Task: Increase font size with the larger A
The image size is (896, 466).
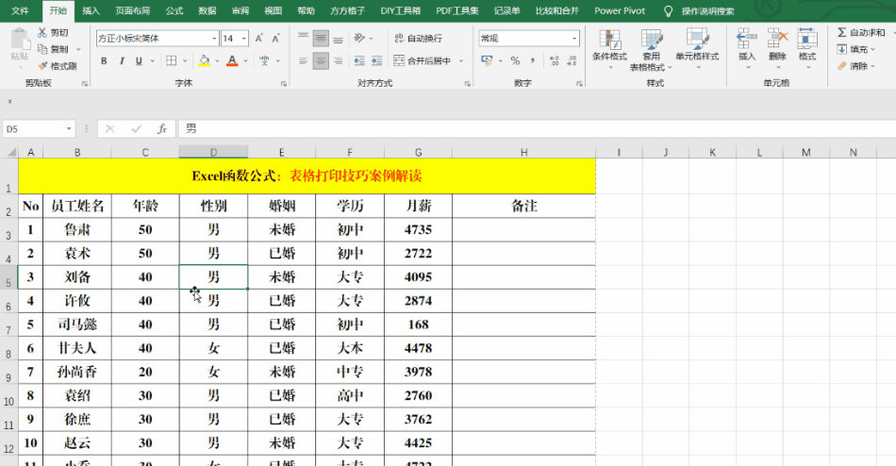Action: click(x=258, y=39)
